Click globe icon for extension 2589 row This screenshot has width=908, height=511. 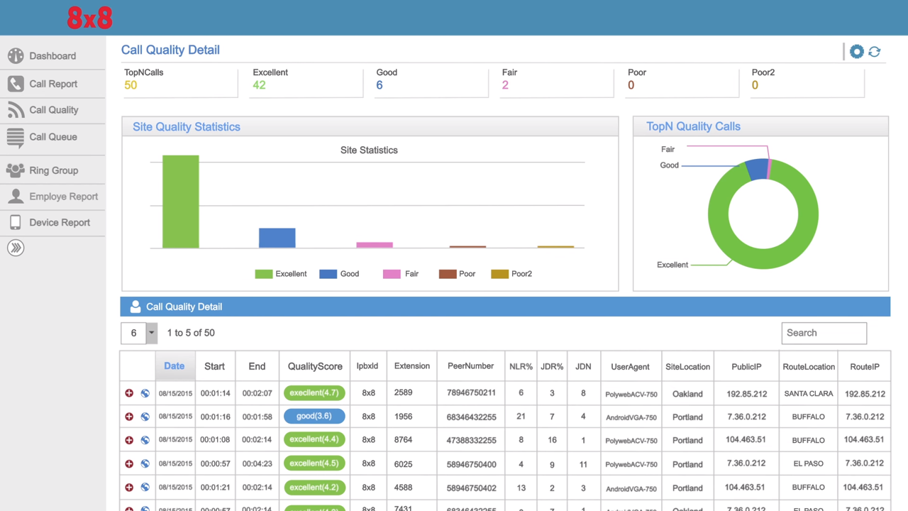pyautogui.click(x=145, y=393)
